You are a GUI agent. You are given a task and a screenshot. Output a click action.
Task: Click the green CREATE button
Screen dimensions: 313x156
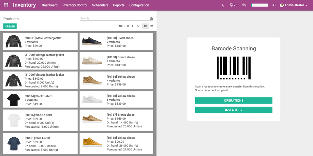click(10, 26)
